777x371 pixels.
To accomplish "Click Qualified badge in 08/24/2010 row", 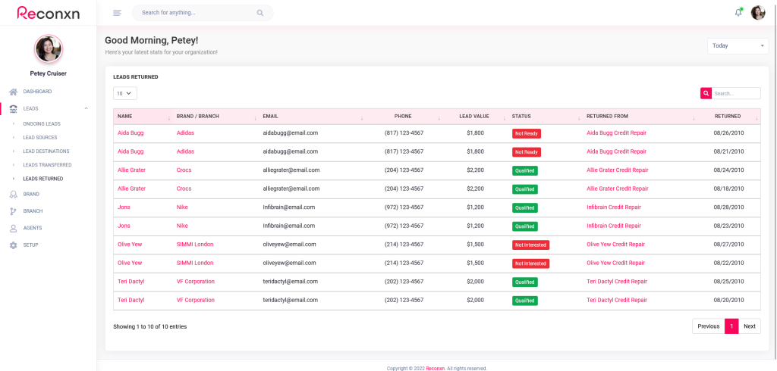I will click(525, 170).
